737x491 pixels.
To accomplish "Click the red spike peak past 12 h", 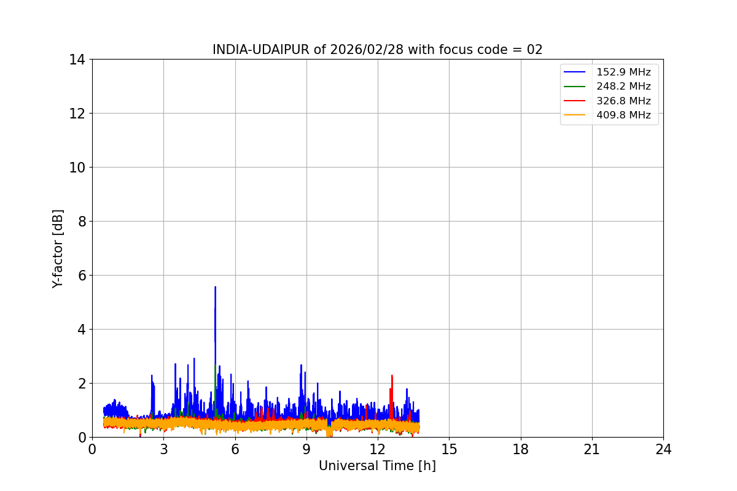I will click(x=392, y=376).
